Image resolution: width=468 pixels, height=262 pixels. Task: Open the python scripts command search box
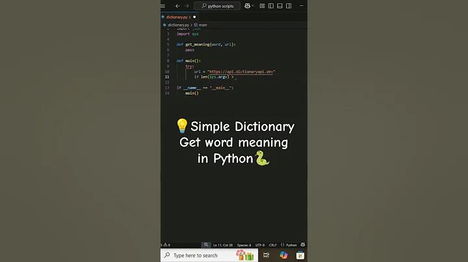217,6
